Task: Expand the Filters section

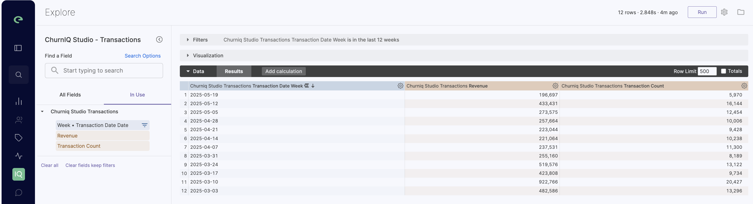Action: pos(188,40)
